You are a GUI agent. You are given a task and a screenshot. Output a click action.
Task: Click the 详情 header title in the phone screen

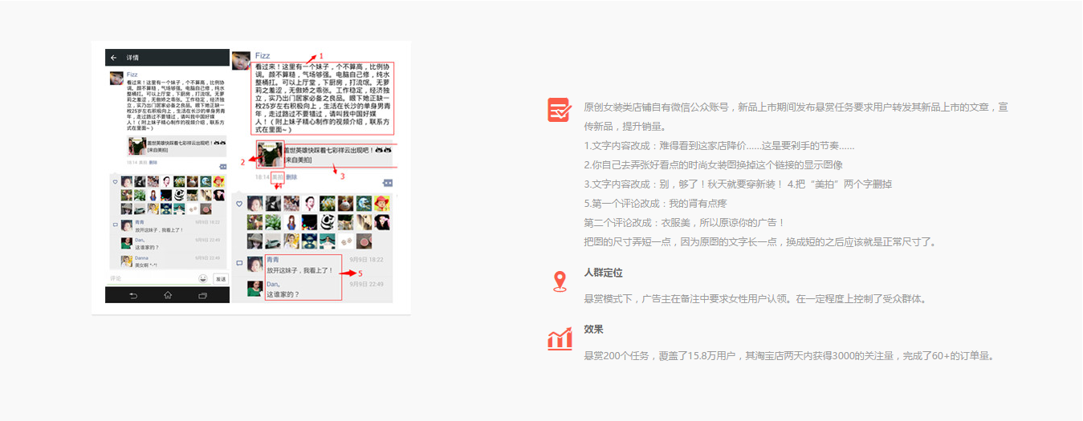[x=132, y=58]
